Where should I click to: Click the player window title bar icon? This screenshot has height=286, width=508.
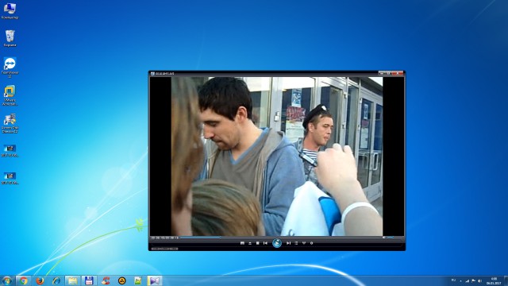coord(152,74)
